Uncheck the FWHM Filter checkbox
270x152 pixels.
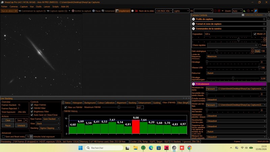32,108
